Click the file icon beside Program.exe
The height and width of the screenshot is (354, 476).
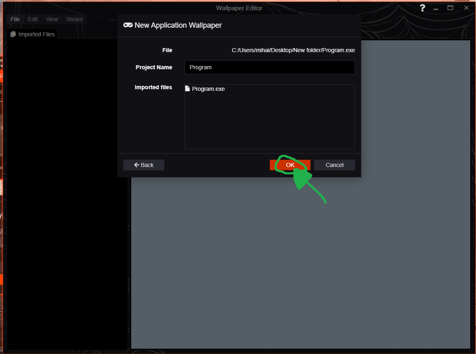187,89
